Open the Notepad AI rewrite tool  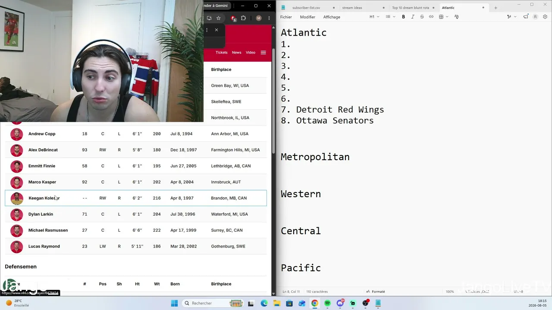point(509,17)
